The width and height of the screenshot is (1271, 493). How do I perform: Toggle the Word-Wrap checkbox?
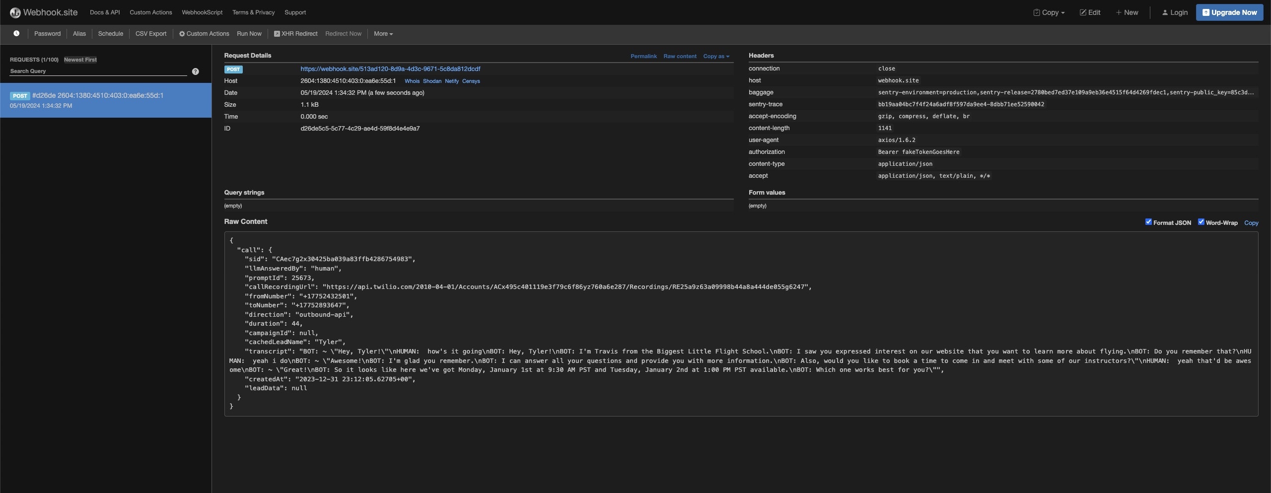pyautogui.click(x=1201, y=222)
